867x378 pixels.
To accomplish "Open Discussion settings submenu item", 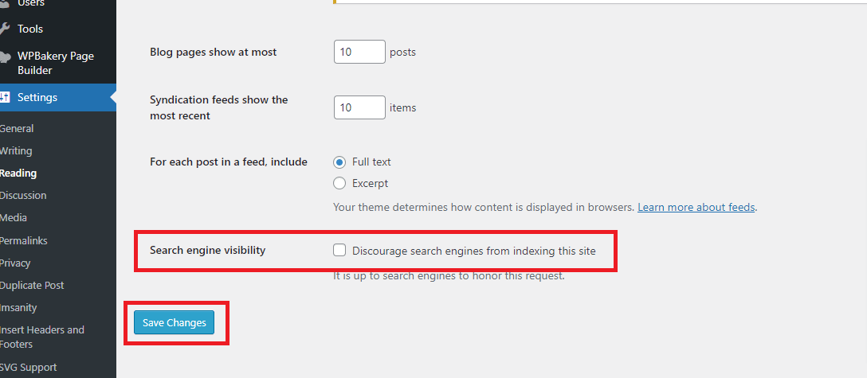I will (x=23, y=195).
